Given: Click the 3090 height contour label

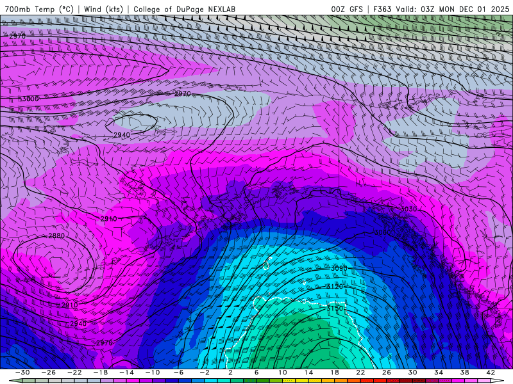Looking at the screenshot, I should pos(339,268).
